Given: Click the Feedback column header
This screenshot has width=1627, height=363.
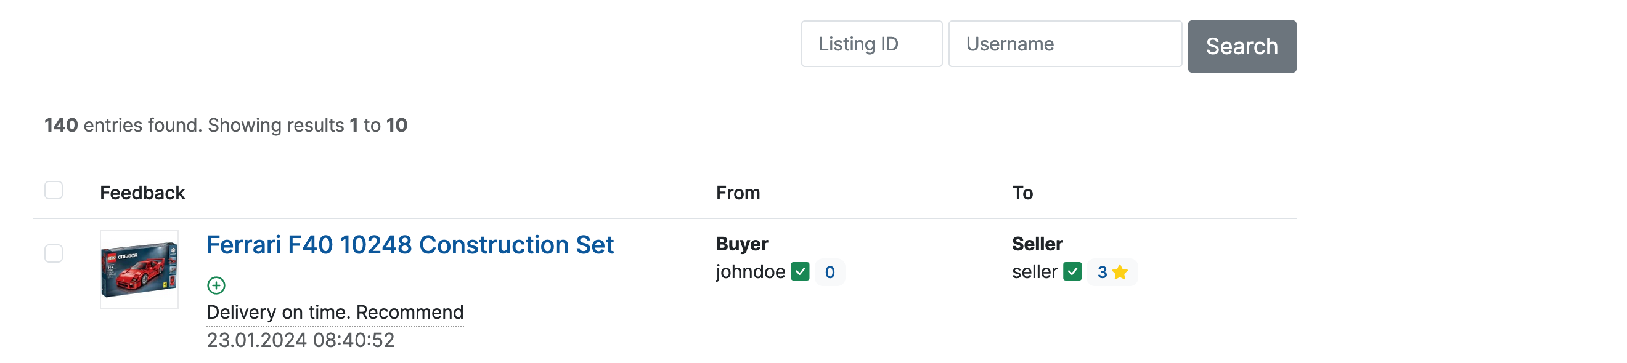Looking at the screenshot, I should [x=142, y=193].
